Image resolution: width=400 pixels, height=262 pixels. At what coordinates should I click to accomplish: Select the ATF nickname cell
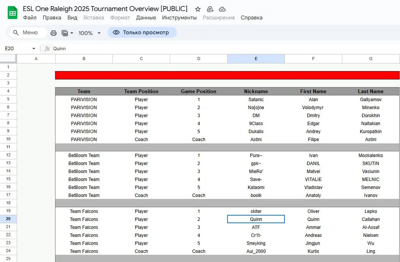pyautogui.click(x=256, y=227)
